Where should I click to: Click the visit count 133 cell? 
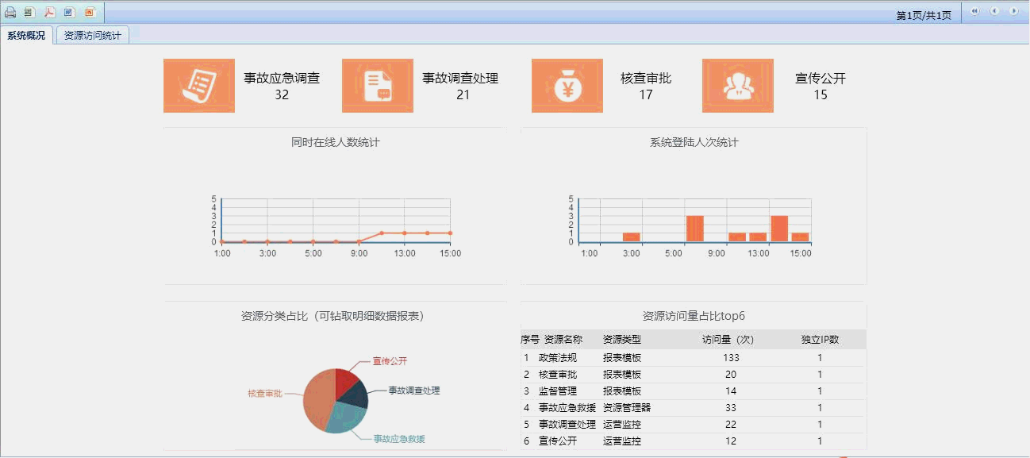point(731,358)
